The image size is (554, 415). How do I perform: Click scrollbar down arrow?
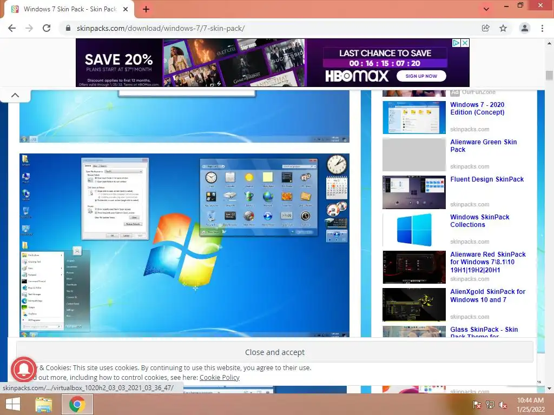549,389
